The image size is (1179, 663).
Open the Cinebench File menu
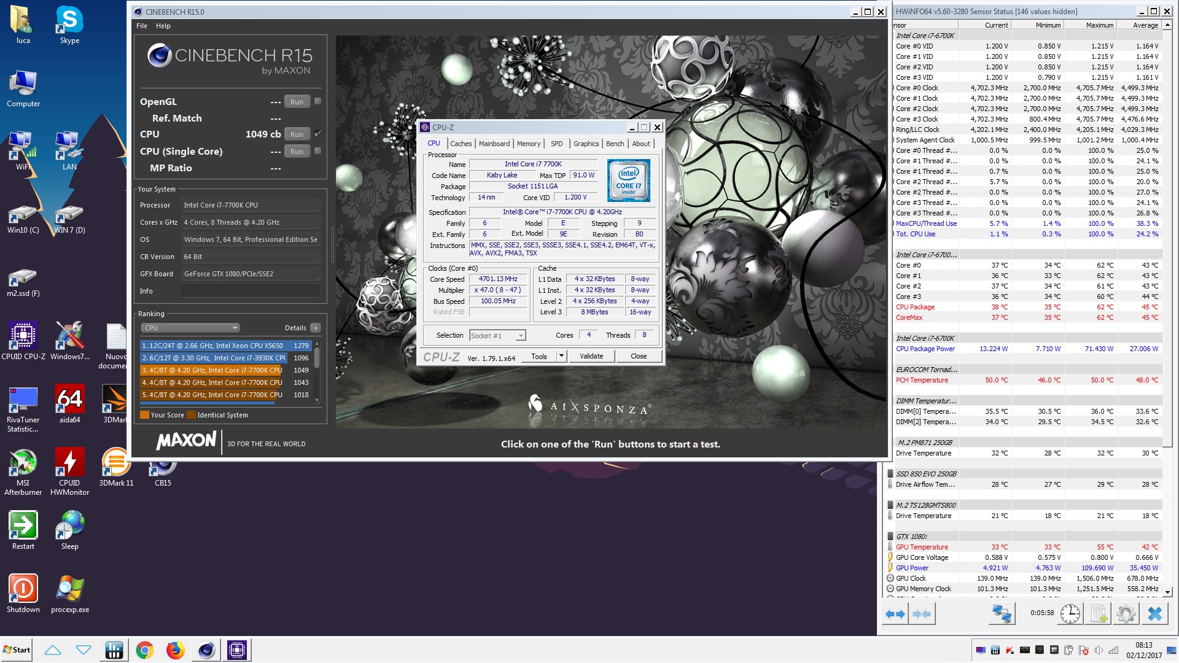pos(142,26)
